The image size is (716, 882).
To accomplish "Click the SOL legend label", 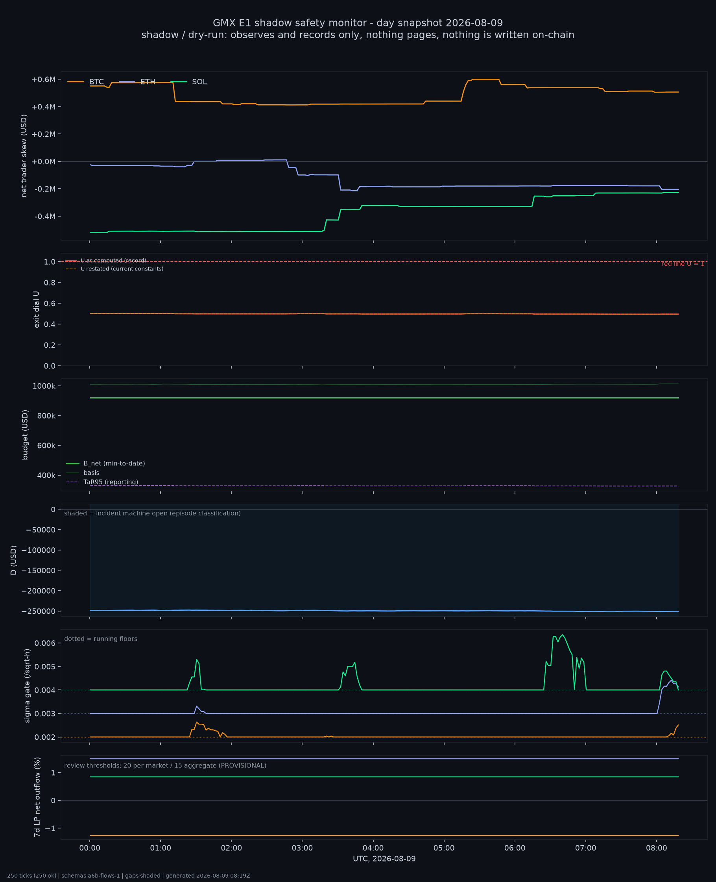I will click(x=199, y=82).
